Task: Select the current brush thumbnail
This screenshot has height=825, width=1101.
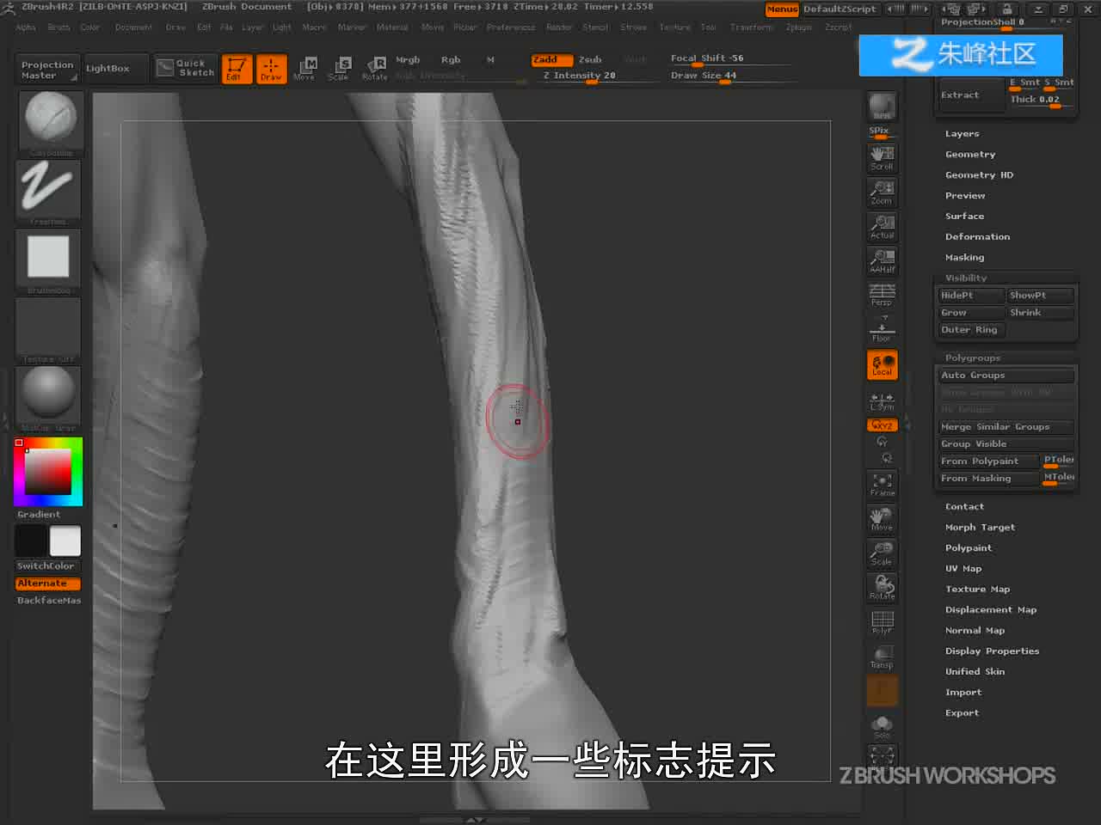Action: (48, 120)
